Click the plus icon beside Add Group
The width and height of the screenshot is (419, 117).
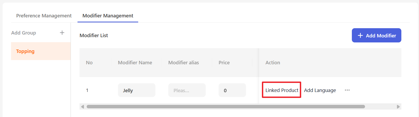coord(62,33)
